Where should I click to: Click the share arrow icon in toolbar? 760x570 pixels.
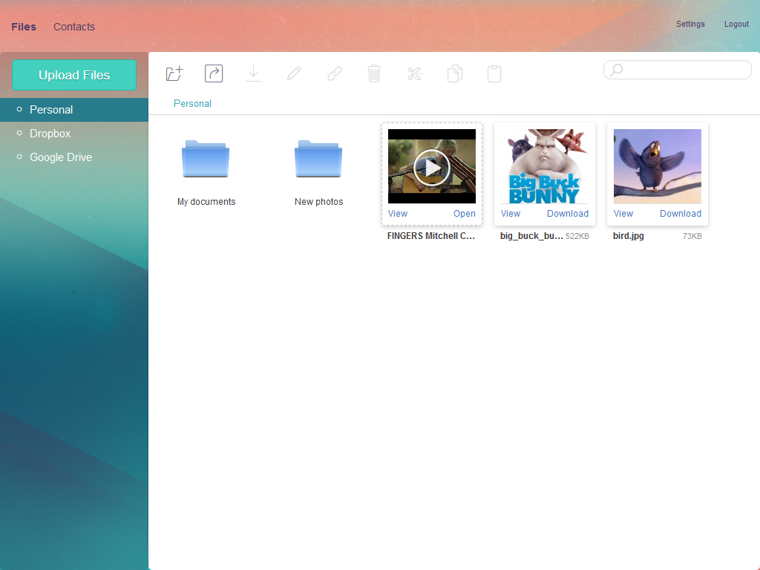coord(214,73)
